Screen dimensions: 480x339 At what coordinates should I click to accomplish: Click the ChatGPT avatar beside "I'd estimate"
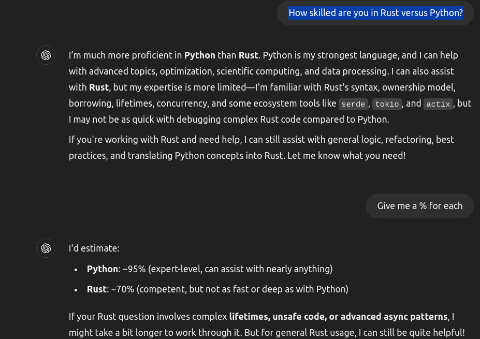pyautogui.click(x=46, y=248)
